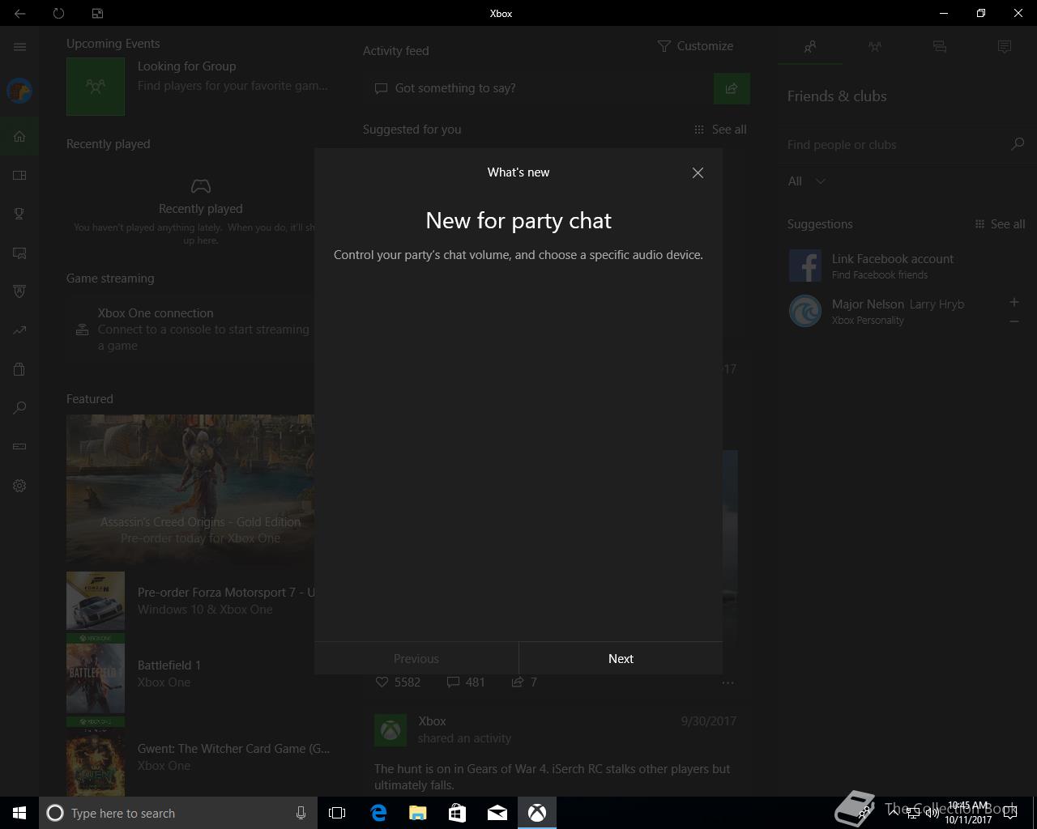1037x829 pixels.
Task: Open more options ellipsis on post
Action: 728,682
